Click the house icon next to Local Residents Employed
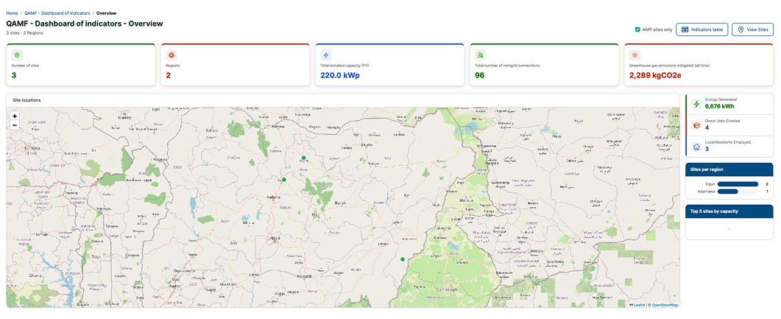 pyautogui.click(x=696, y=147)
